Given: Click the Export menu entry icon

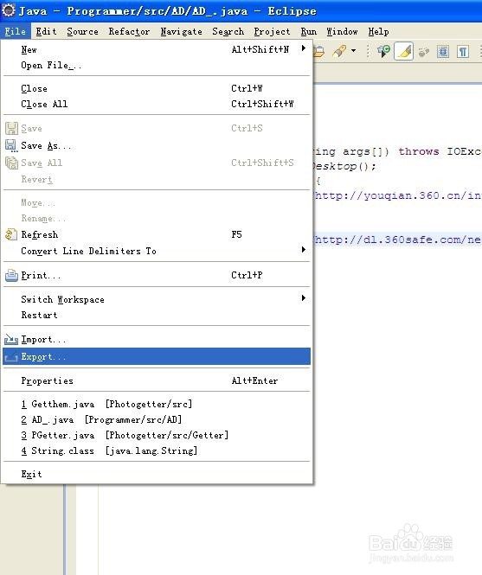Looking at the screenshot, I should coord(11,356).
